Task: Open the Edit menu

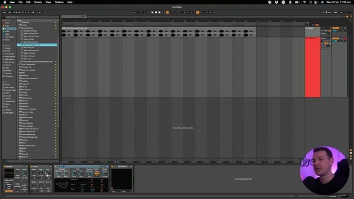Action: click(28, 2)
